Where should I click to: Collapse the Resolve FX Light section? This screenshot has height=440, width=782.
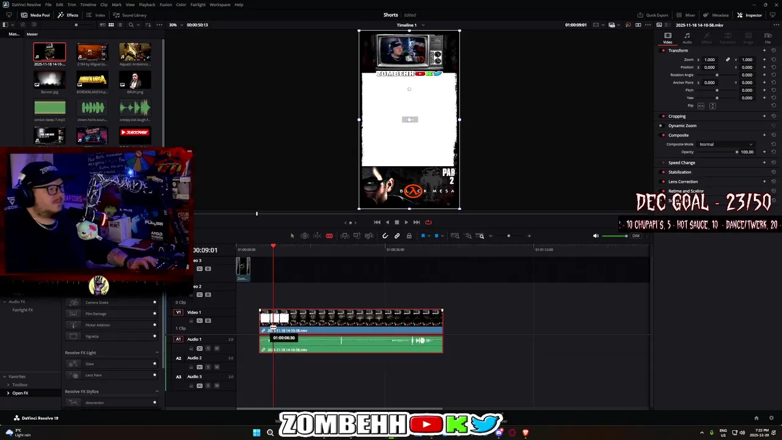coord(157,353)
